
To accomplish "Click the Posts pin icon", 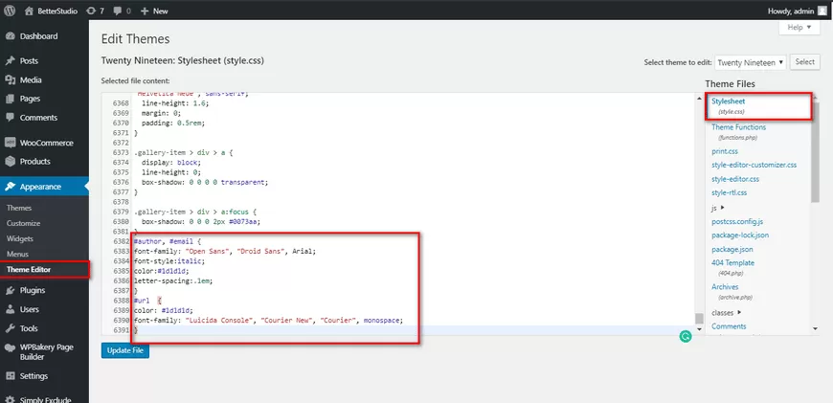I will [x=10, y=61].
